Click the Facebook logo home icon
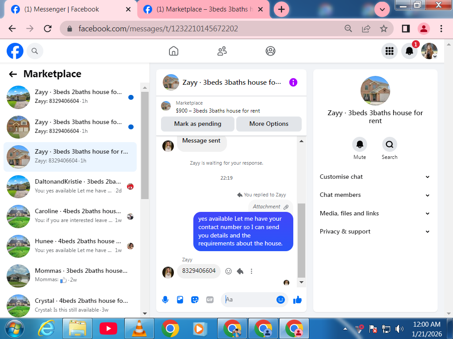The image size is (453, 339). pos(15,51)
